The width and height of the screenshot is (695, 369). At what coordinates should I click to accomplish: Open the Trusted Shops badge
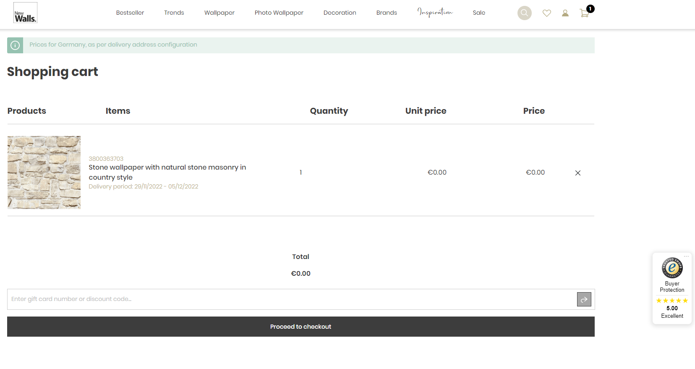click(x=672, y=268)
